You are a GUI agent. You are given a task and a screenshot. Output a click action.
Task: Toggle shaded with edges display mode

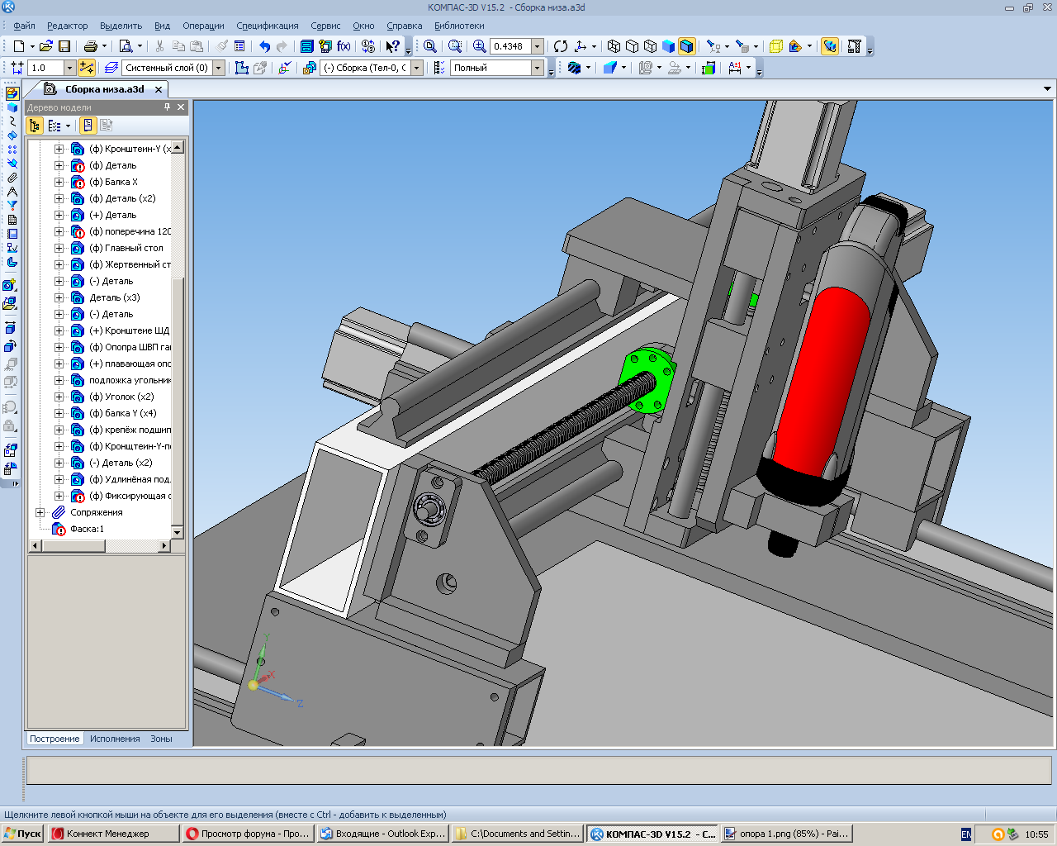[686, 46]
